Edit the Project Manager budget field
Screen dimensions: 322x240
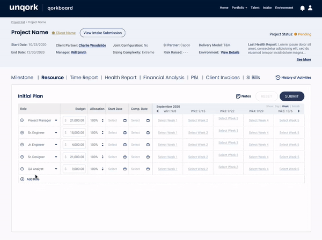tap(75, 121)
